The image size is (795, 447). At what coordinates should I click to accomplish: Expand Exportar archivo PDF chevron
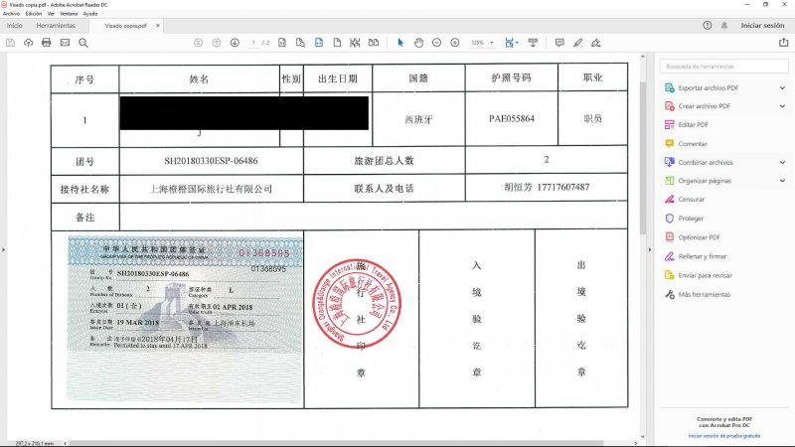point(783,87)
